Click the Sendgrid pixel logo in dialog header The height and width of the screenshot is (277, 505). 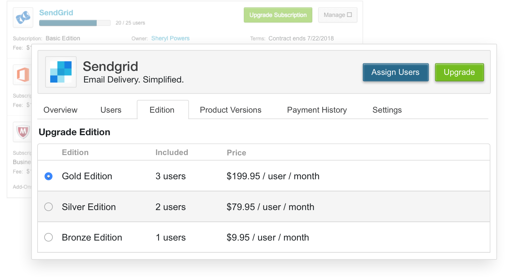click(61, 72)
